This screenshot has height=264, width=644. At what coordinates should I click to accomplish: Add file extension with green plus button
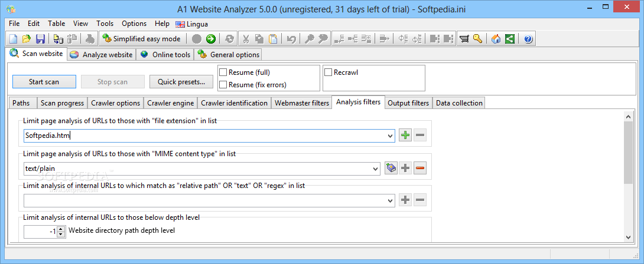[x=405, y=135]
